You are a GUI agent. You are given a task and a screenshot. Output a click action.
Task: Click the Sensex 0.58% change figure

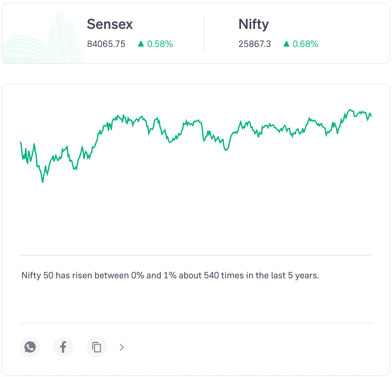(160, 44)
